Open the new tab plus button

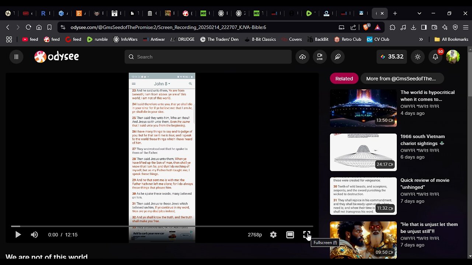point(395,13)
